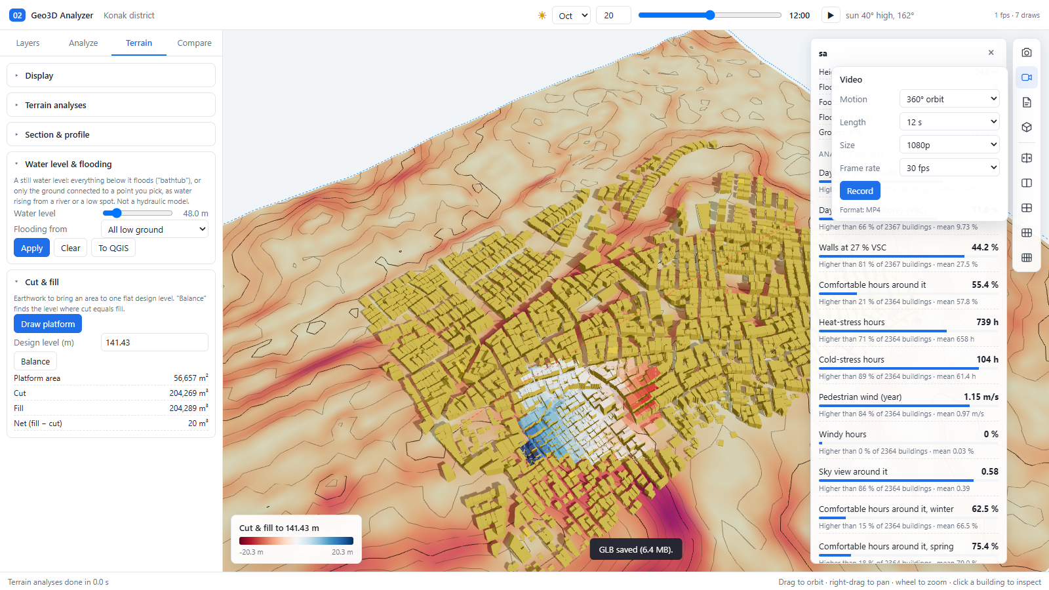Choose the four-pane grid layout icon
Screen dimensions: 1049x590
1027,208
